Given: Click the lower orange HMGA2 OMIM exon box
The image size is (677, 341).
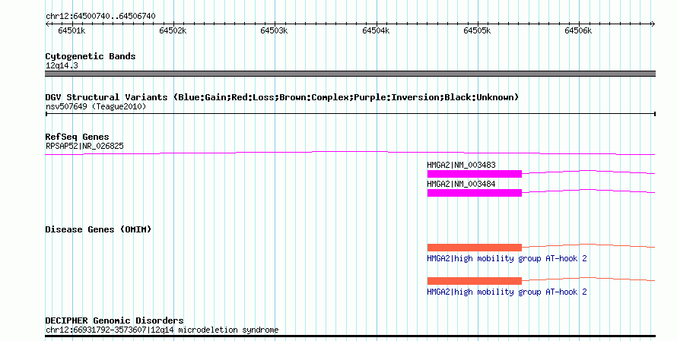Looking at the screenshot, I should click(x=475, y=281).
